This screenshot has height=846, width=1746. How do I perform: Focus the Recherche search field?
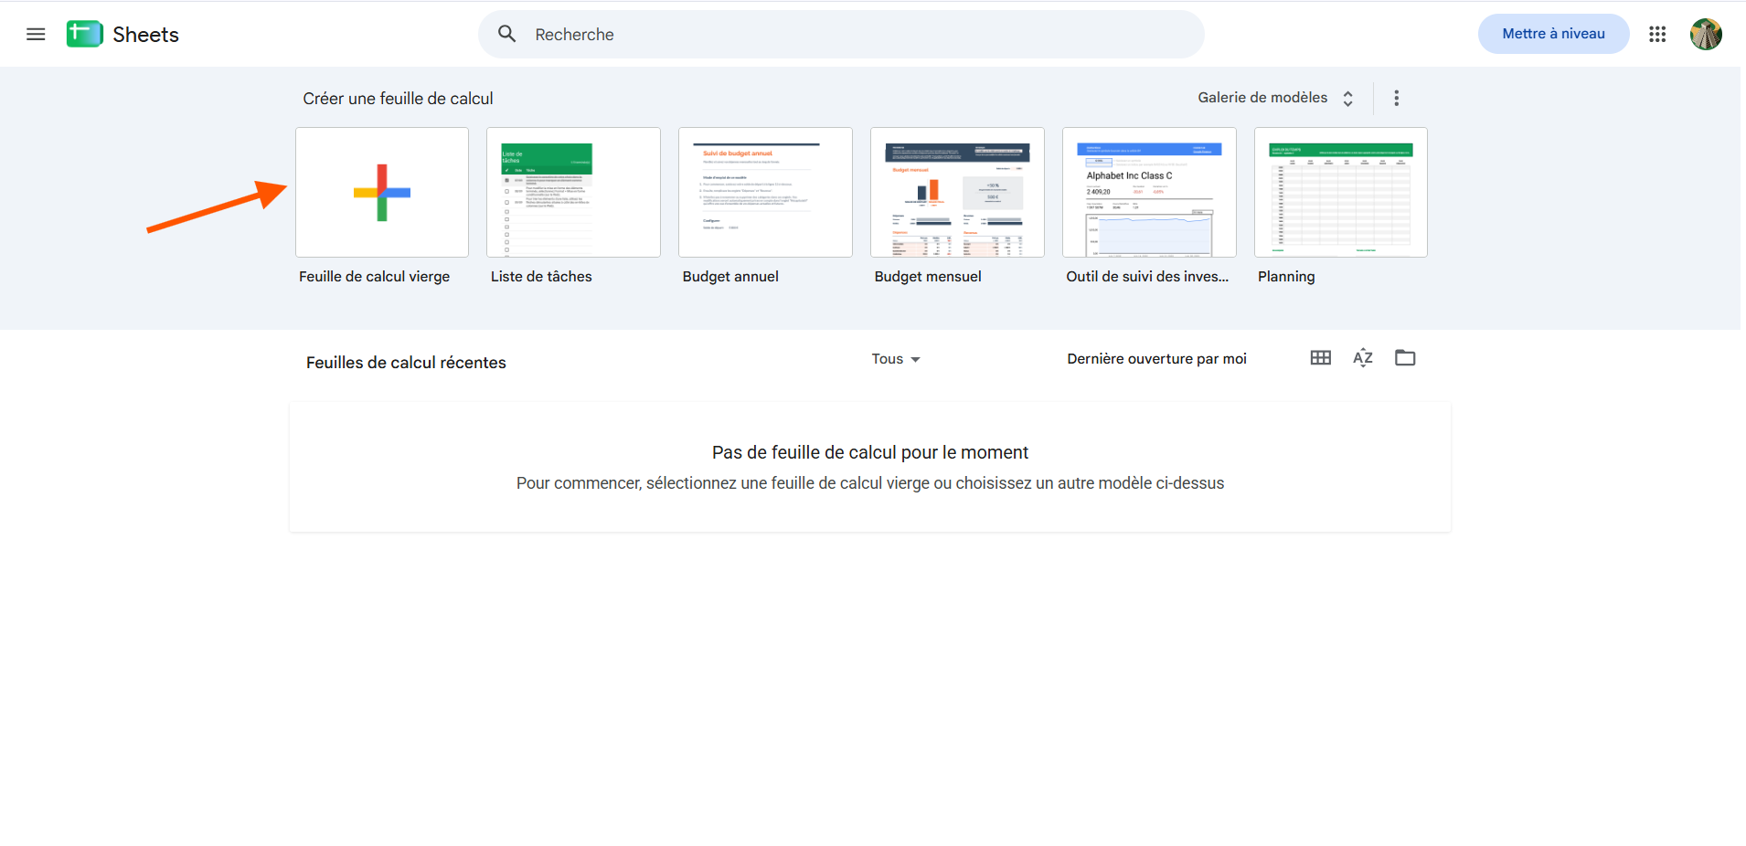841,35
